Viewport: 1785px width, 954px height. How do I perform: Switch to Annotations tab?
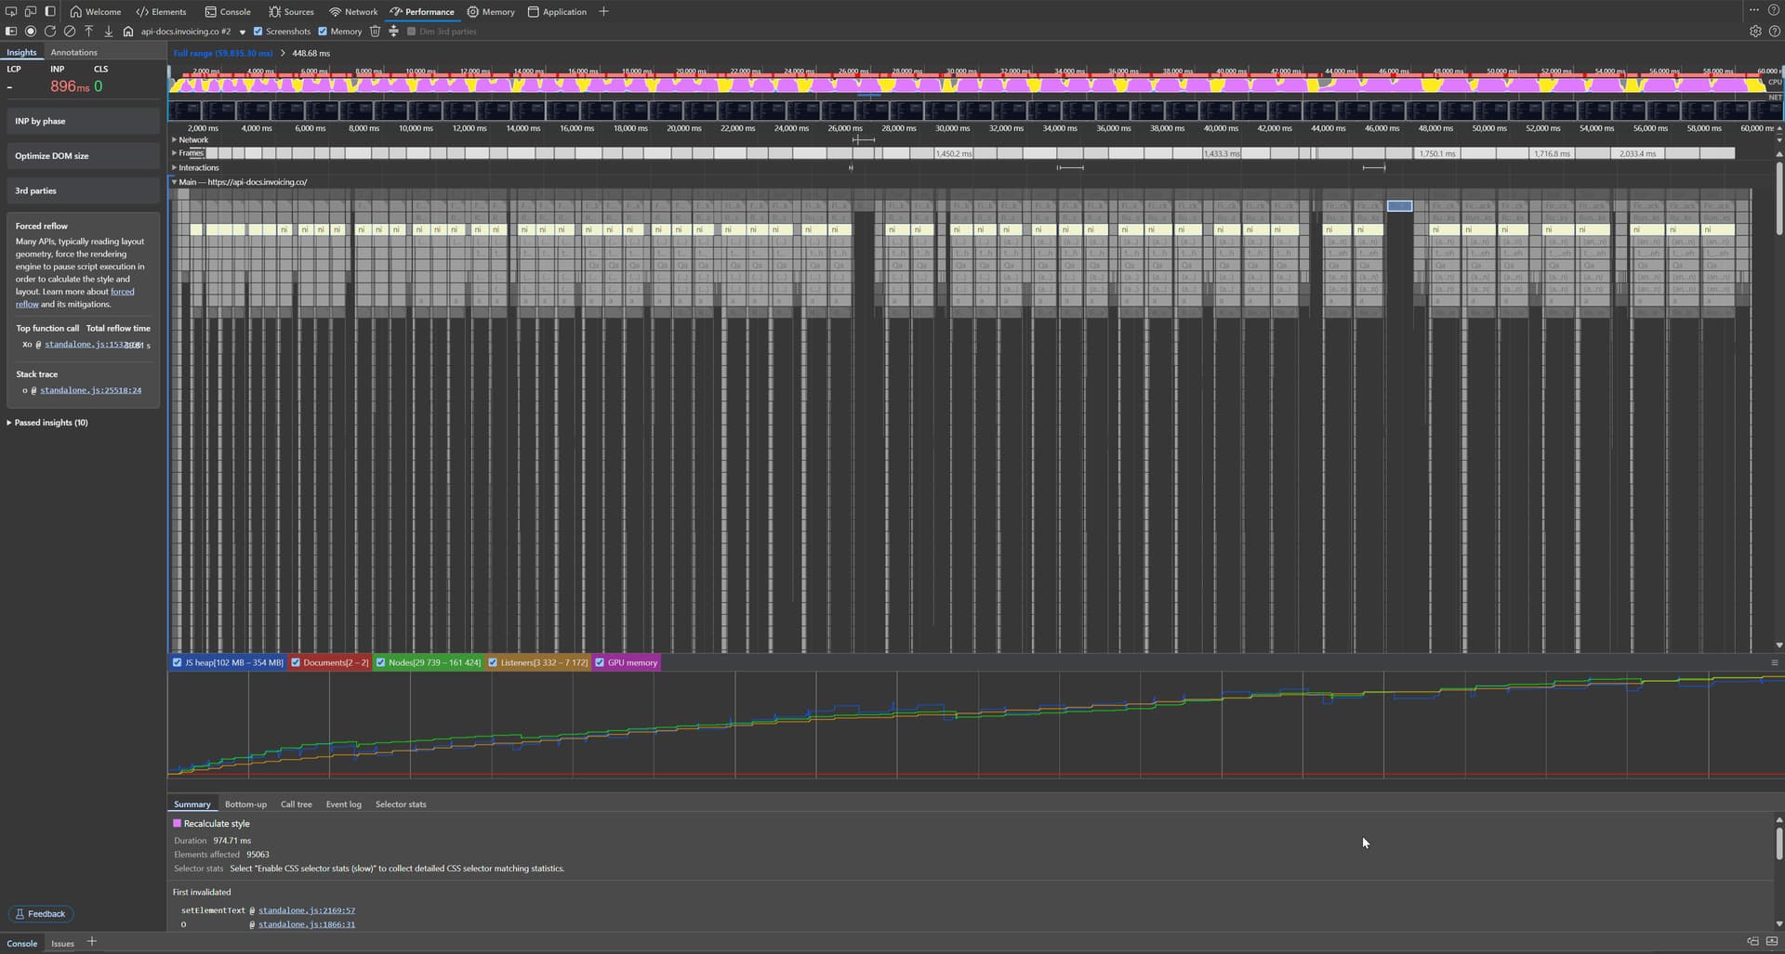coord(73,52)
